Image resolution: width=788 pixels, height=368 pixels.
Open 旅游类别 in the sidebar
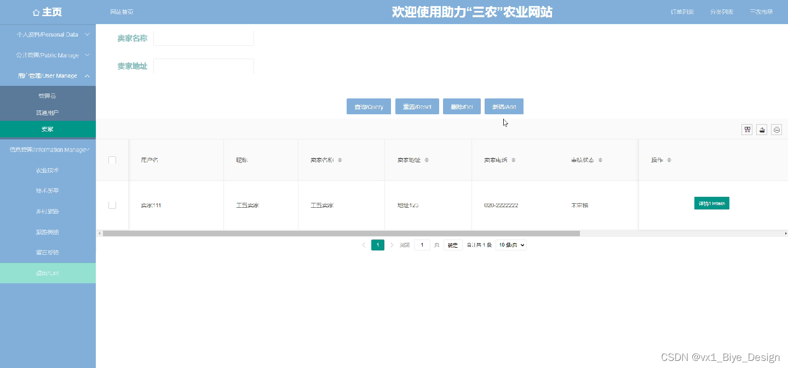coord(48,232)
